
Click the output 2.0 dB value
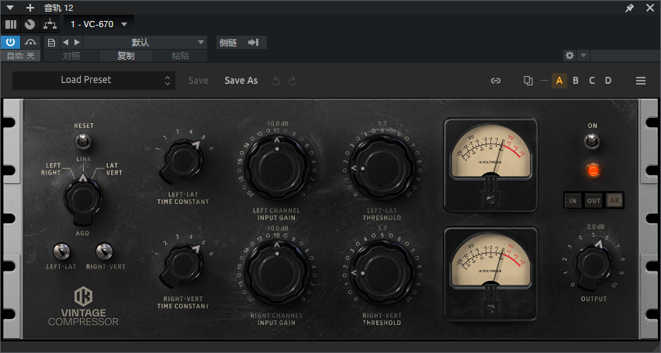pyautogui.click(x=596, y=227)
